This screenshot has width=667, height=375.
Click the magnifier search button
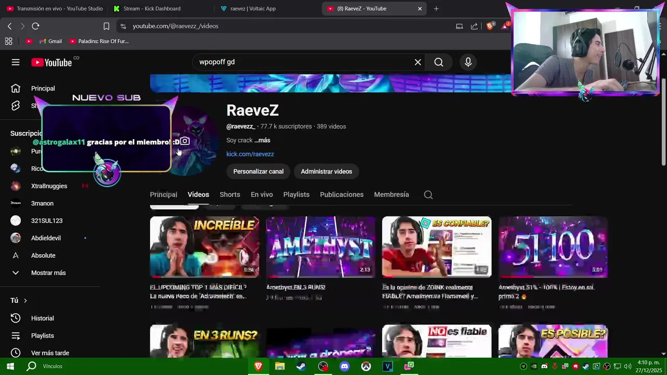[x=439, y=63]
